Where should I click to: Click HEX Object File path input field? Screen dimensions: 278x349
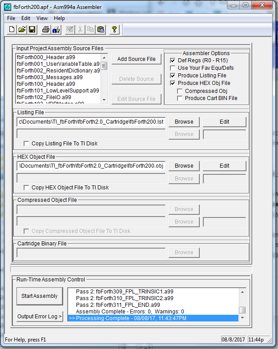point(91,166)
